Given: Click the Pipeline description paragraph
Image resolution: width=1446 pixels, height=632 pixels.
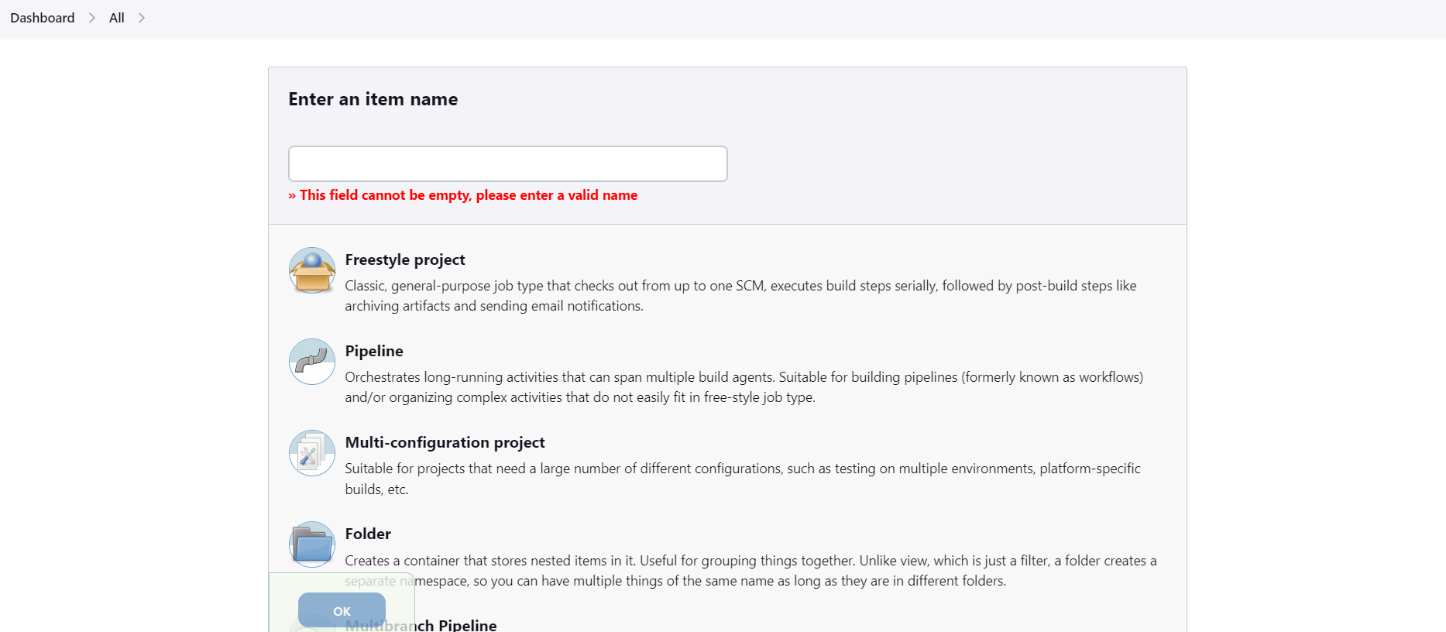Looking at the screenshot, I should pyautogui.click(x=743, y=387).
